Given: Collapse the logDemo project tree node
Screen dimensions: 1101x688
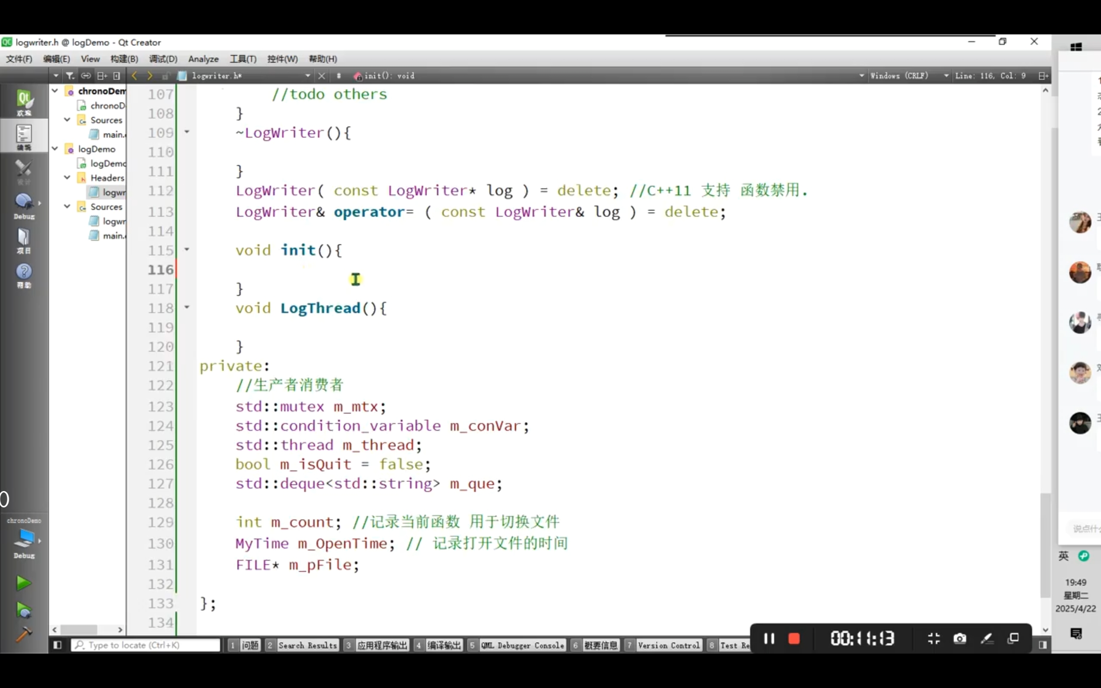Looking at the screenshot, I should [55, 149].
